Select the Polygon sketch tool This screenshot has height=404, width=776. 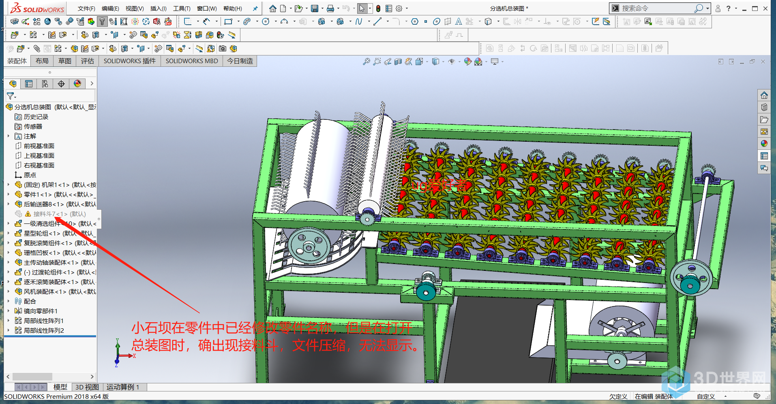pyautogui.click(x=415, y=22)
